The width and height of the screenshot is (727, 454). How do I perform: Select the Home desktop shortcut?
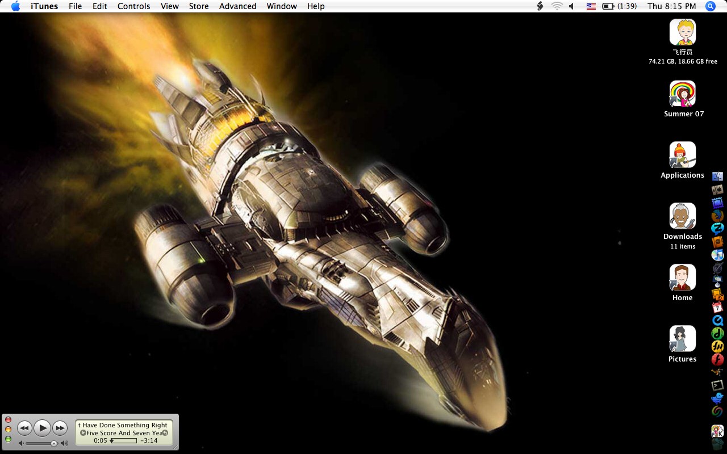(x=683, y=278)
